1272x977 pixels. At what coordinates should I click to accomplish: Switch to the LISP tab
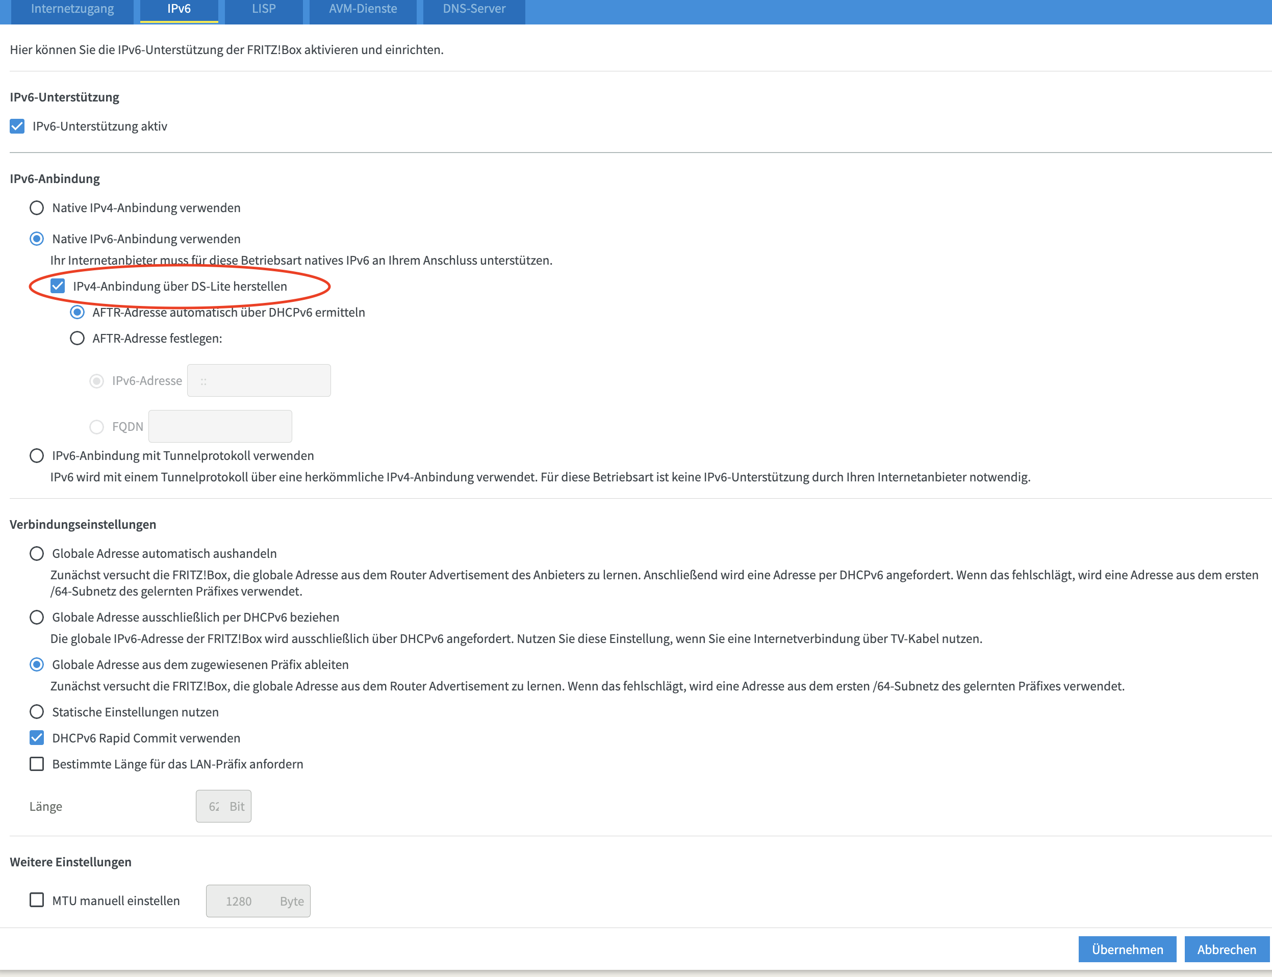click(264, 9)
